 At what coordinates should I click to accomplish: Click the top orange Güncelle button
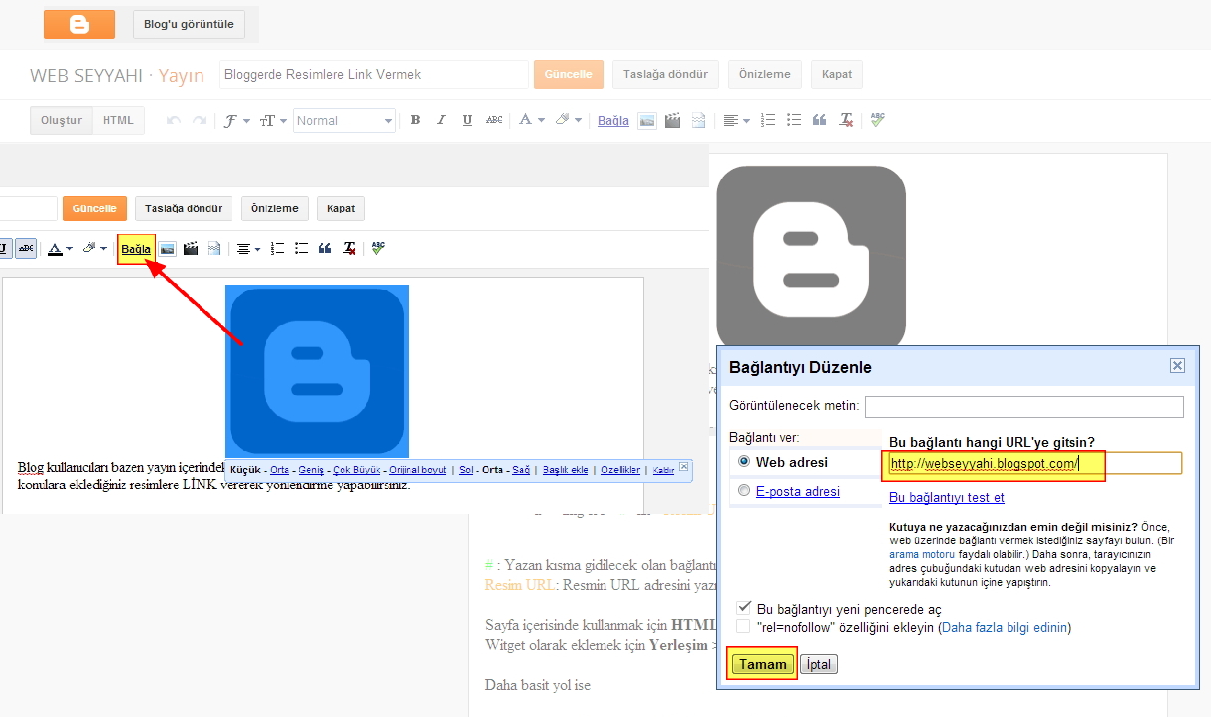569,74
